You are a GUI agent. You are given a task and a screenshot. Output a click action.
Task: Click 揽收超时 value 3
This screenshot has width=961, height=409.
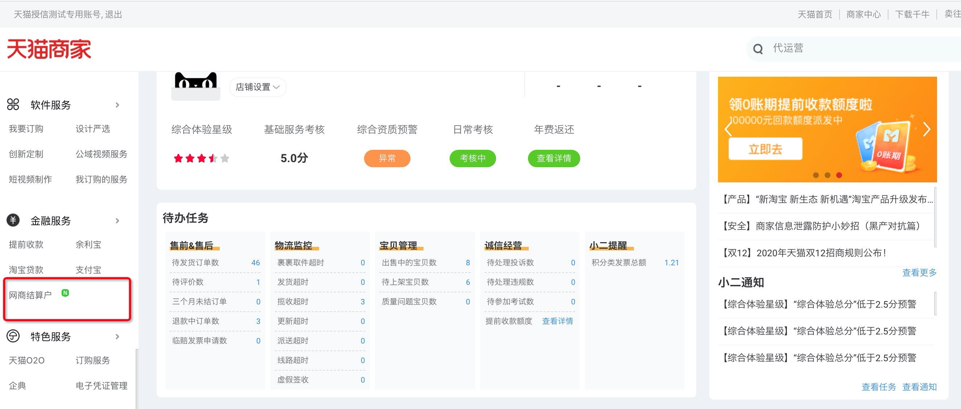[x=363, y=302]
